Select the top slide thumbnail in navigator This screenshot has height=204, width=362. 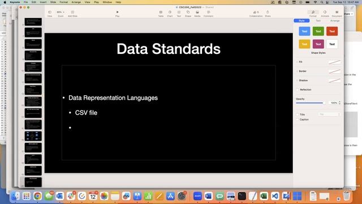[x=33, y=22]
